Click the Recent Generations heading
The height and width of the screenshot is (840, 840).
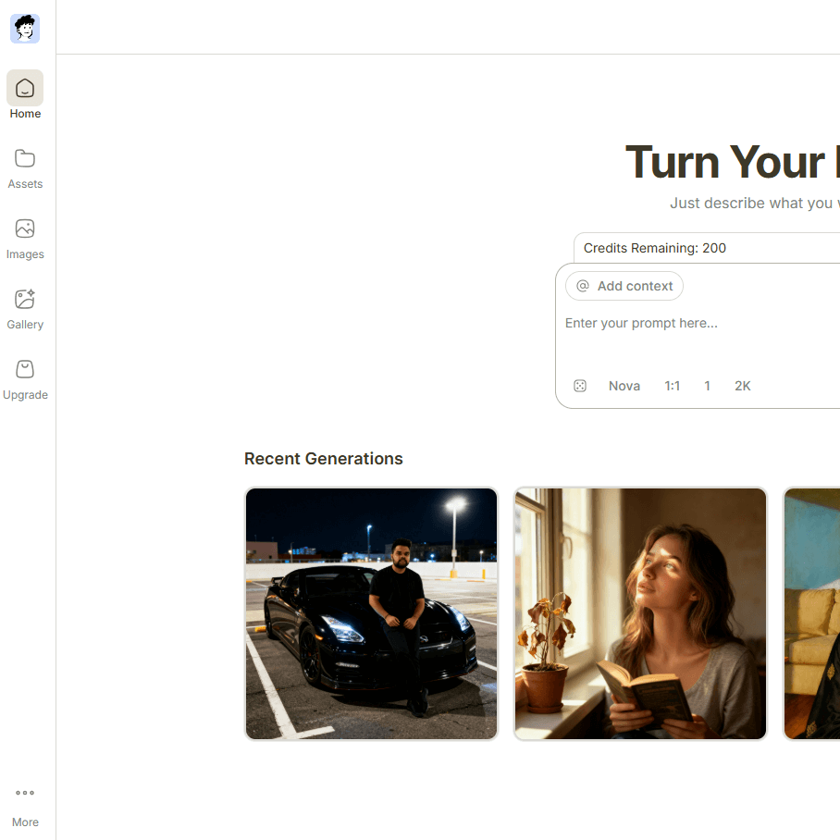(x=323, y=459)
